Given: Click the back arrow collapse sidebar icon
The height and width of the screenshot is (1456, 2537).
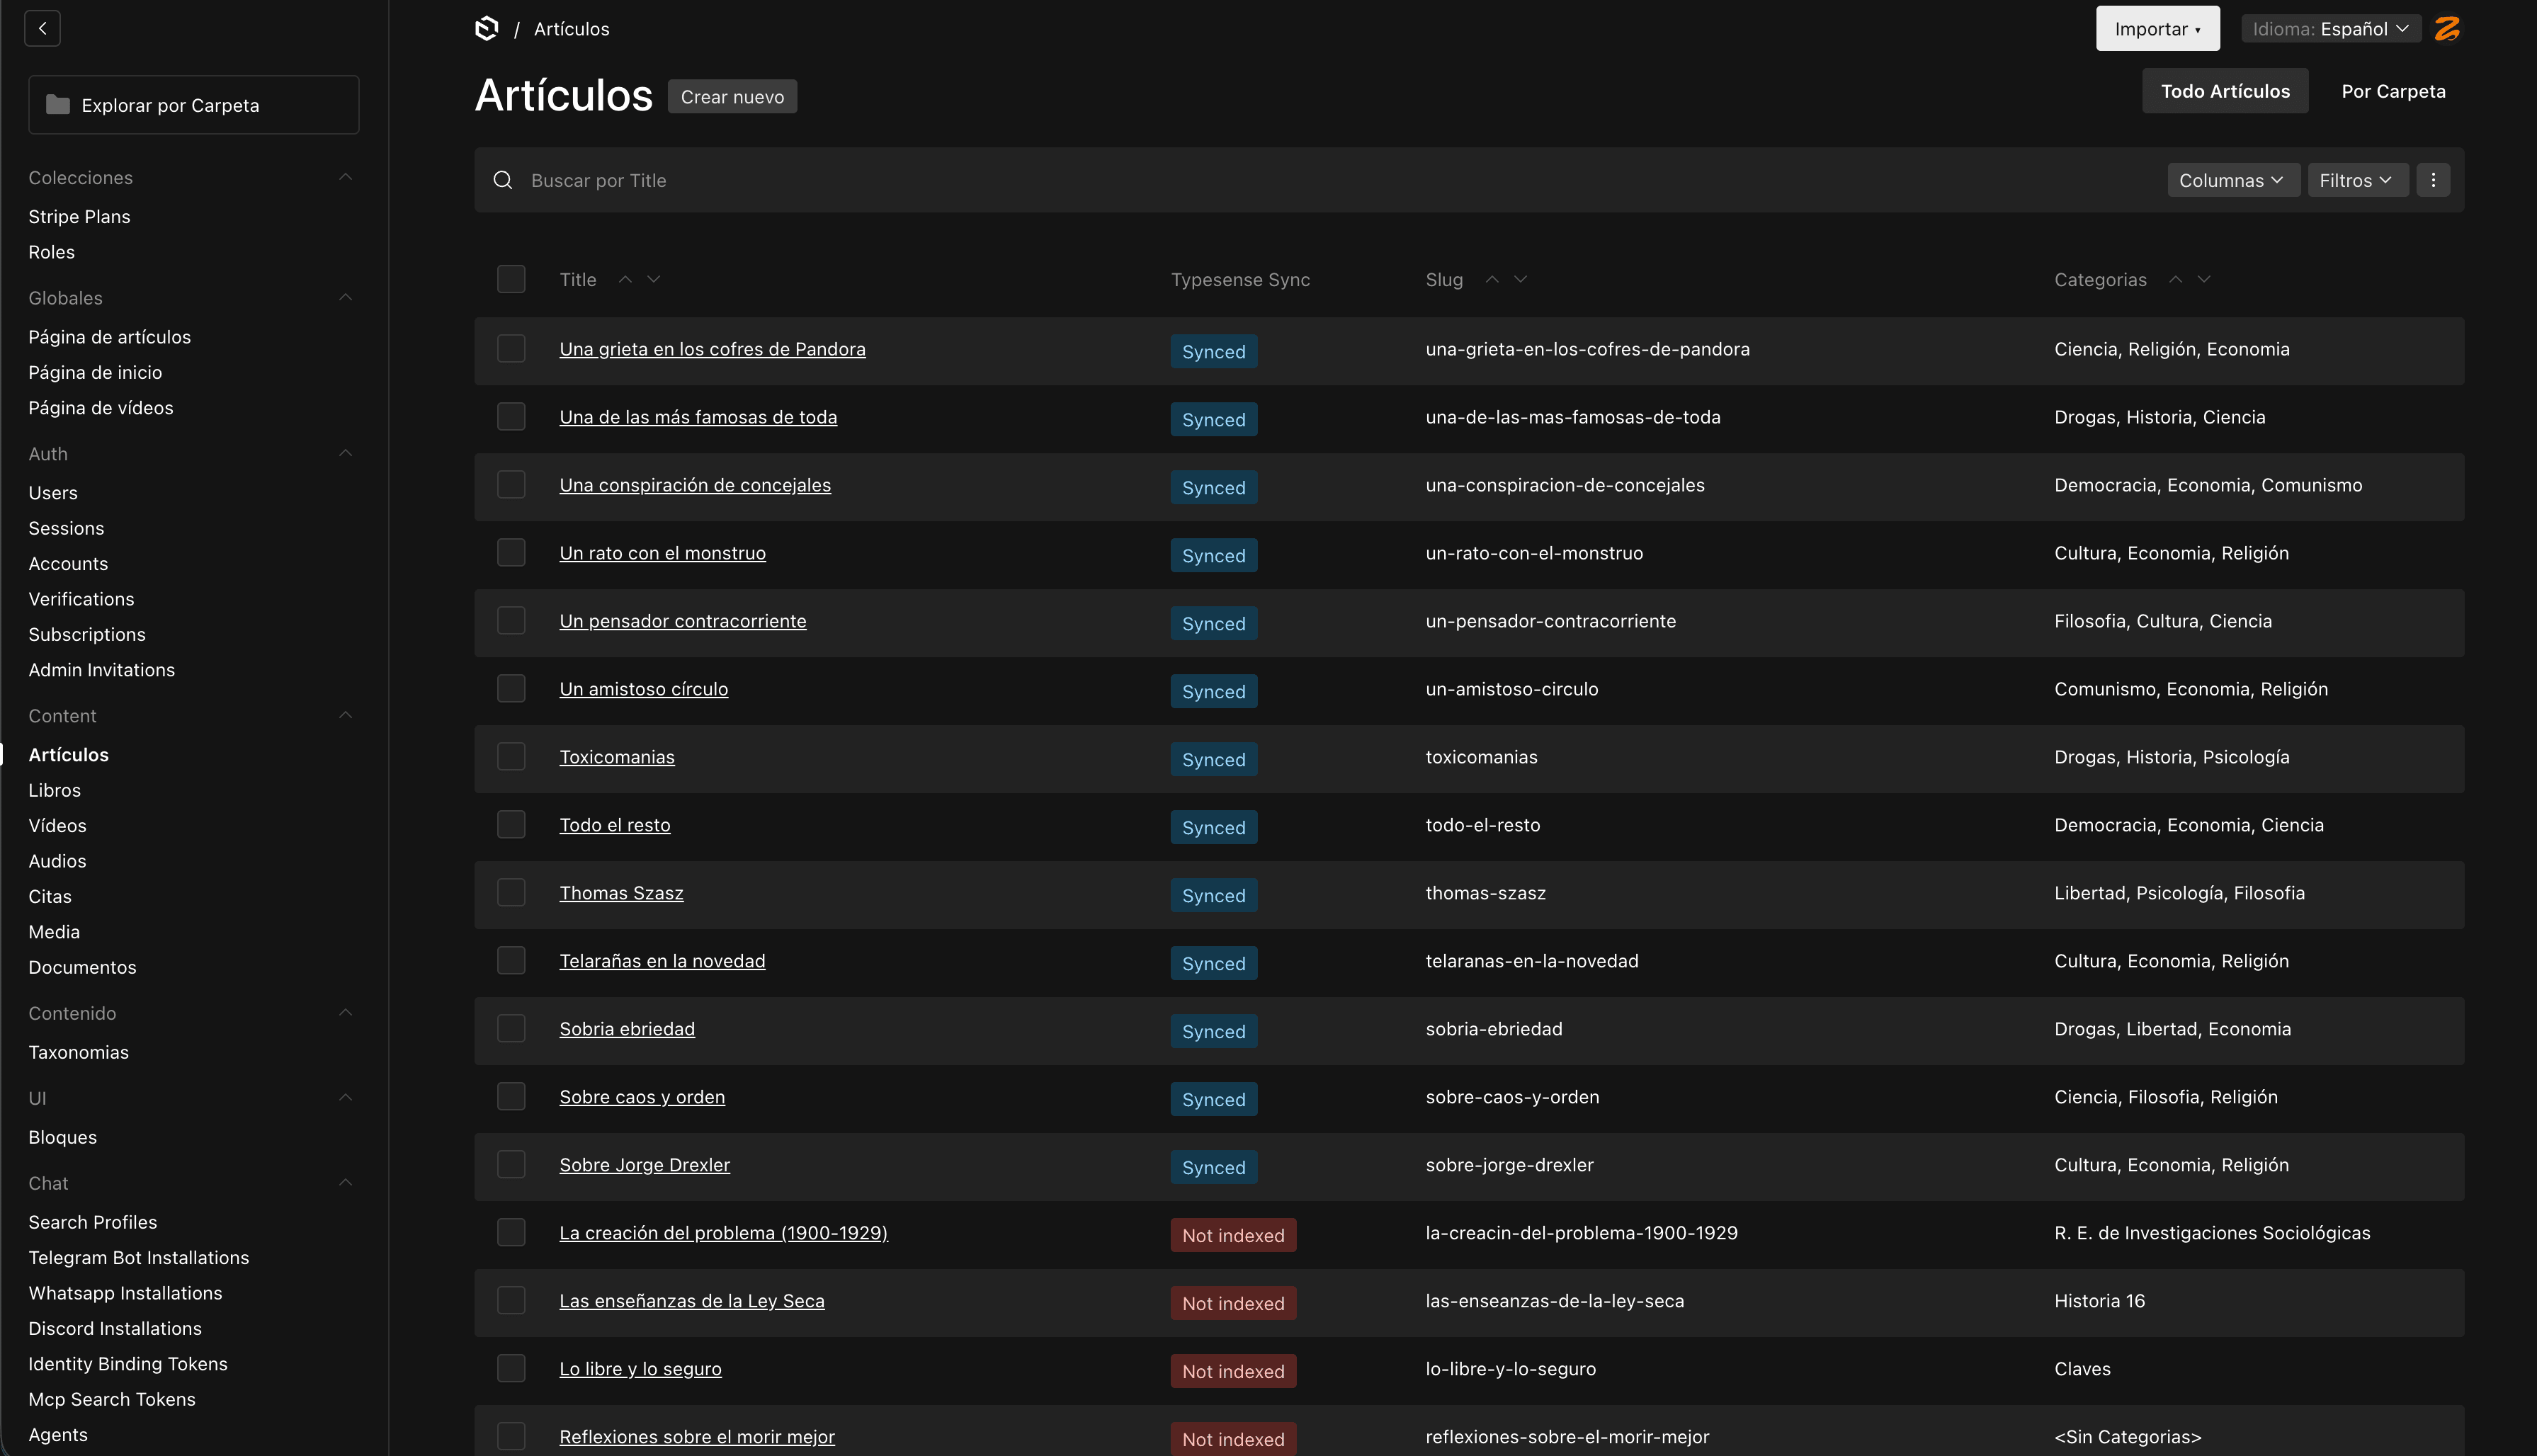Looking at the screenshot, I should coord(42,28).
